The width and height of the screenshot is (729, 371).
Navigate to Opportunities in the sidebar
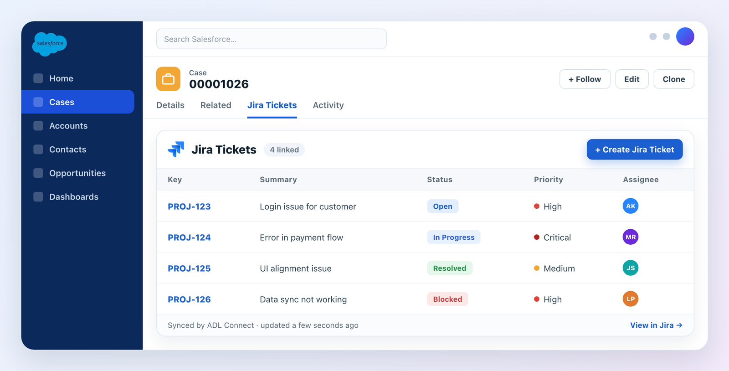(78, 173)
